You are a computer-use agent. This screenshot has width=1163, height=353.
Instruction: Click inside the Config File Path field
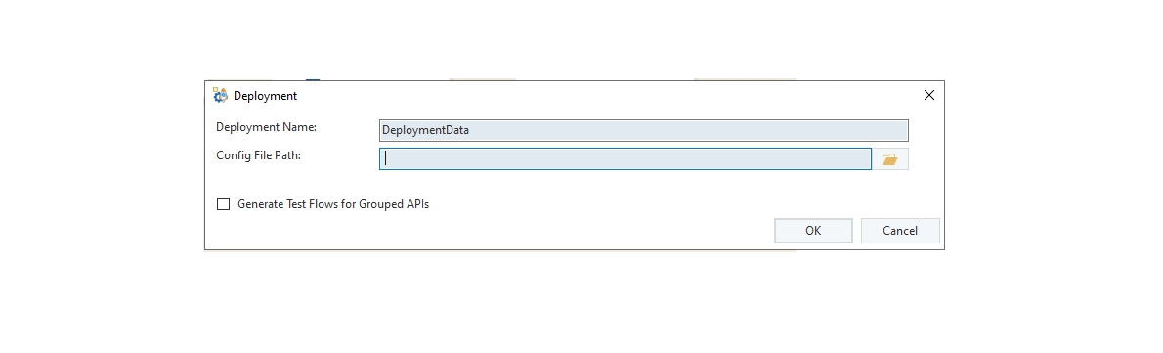click(625, 158)
